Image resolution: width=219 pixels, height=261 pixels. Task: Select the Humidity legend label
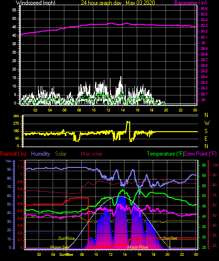[x=40, y=154]
